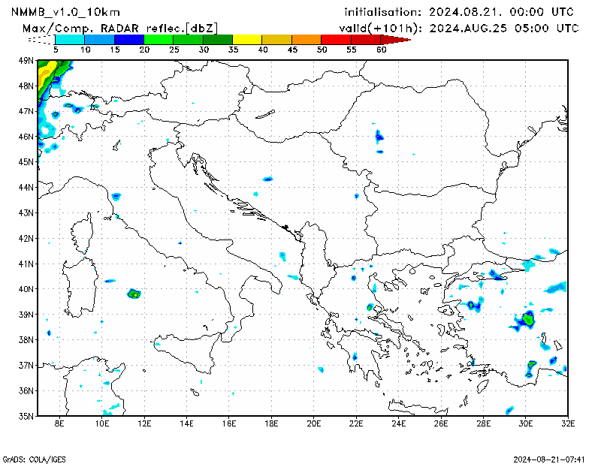Select the dark blue 15–20 dBZ swatch
The height and width of the screenshot is (464, 601).
coord(128,39)
